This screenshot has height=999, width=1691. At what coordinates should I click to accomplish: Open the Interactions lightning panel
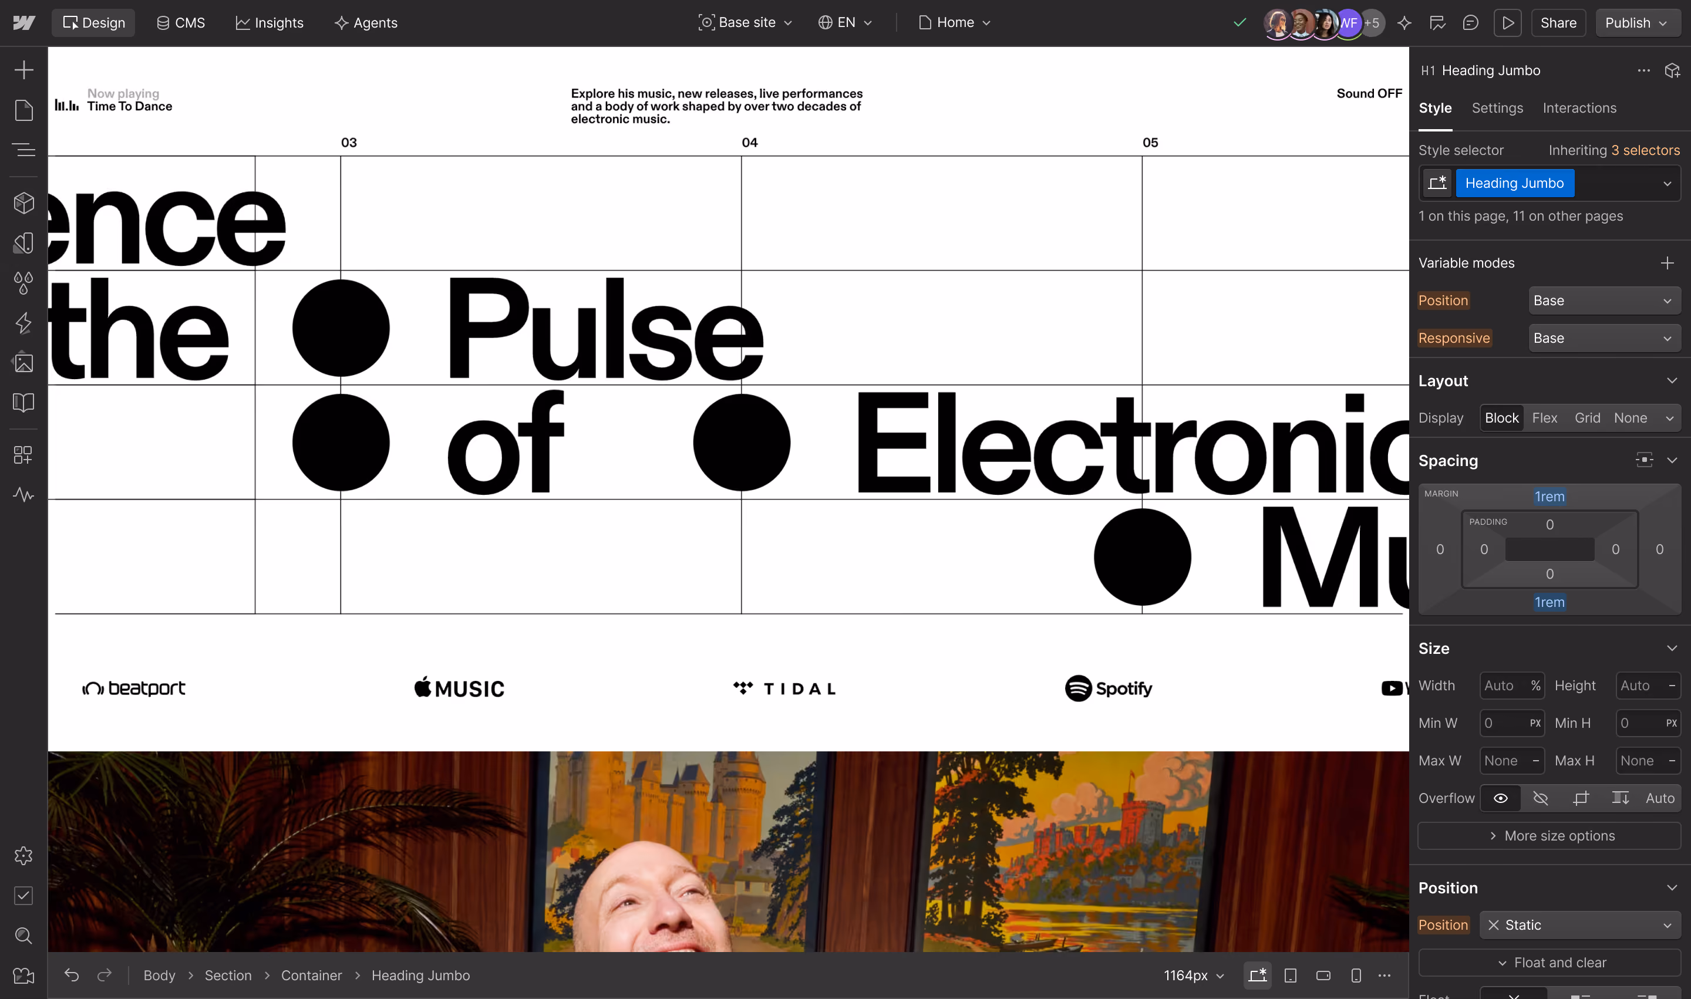point(23,322)
